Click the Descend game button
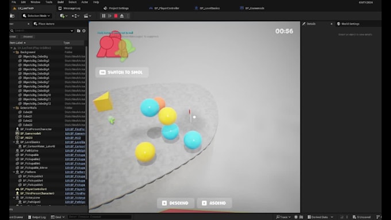This screenshot has height=220, width=391. click(175, 203)
